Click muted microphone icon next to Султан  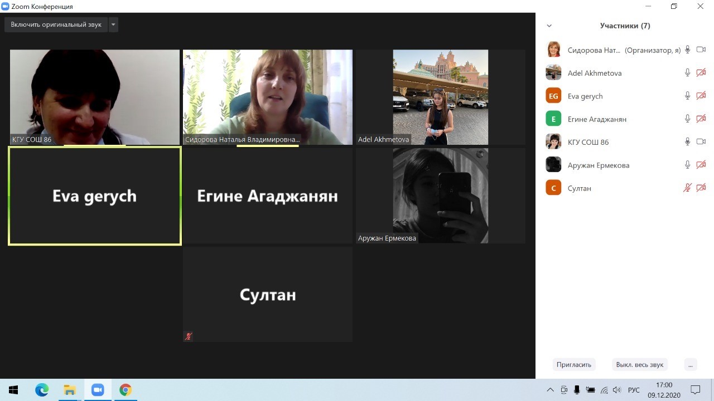[687, 188]
